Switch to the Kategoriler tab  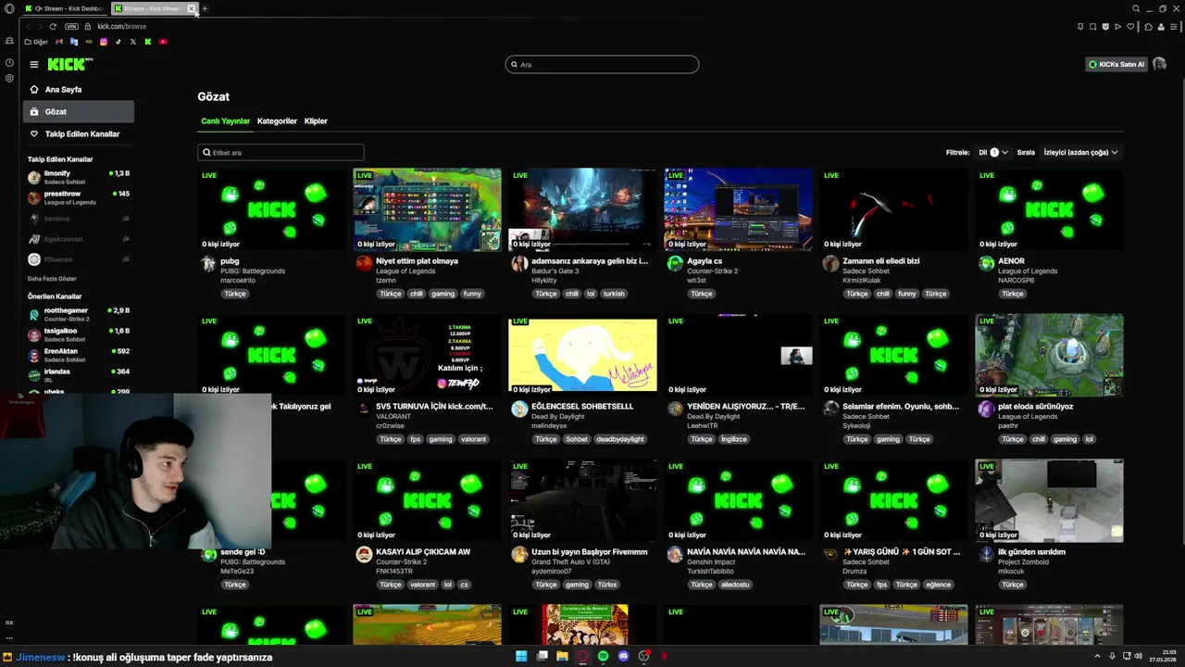click(277, 121)
